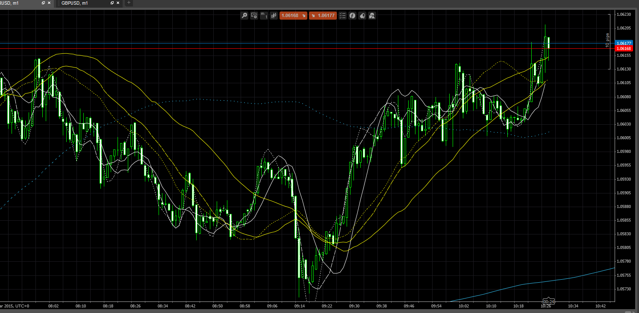Open the checklist viewing options icon
This screenshot has width=639, height=313.
click(x=342, y=15)
